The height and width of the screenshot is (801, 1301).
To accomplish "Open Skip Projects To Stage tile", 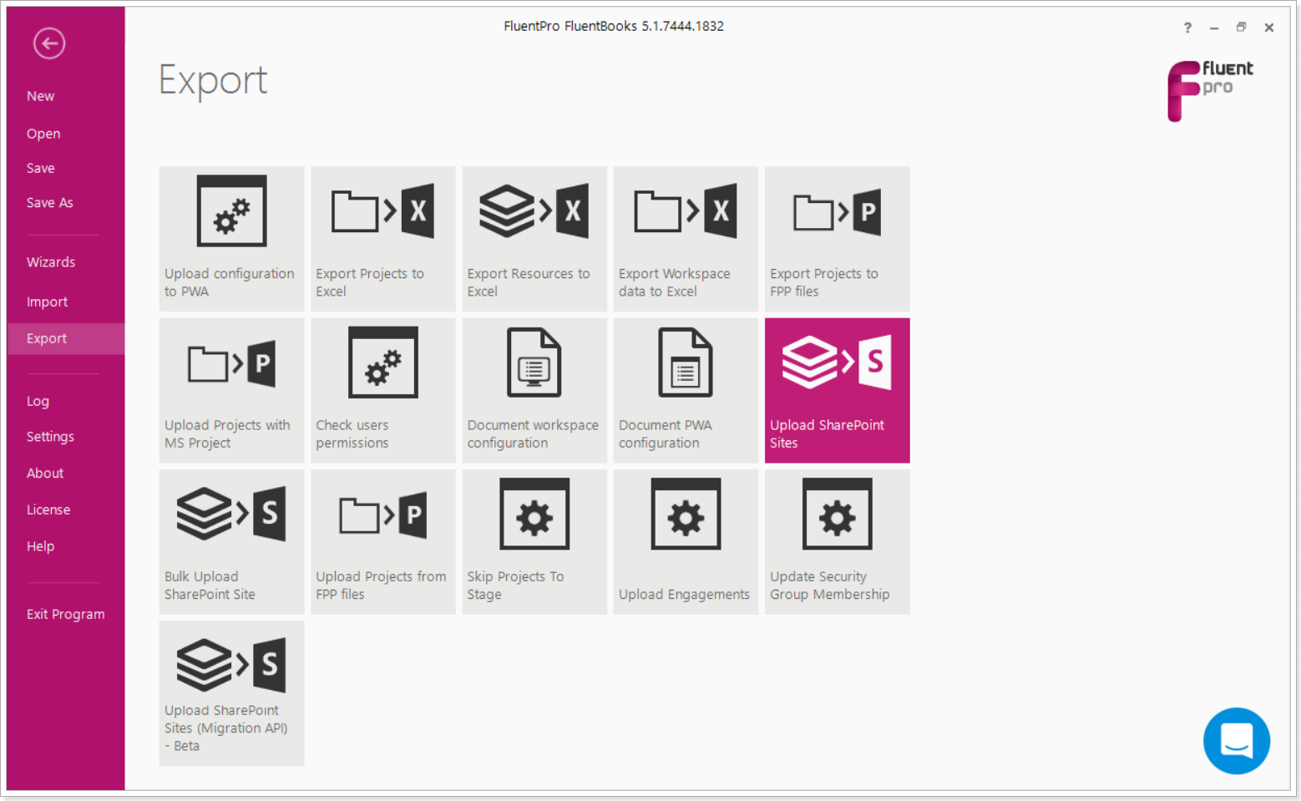I will 534,542.
